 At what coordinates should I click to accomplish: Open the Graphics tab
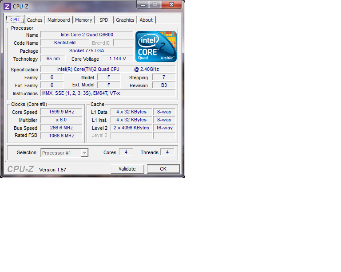coord(125,20)
